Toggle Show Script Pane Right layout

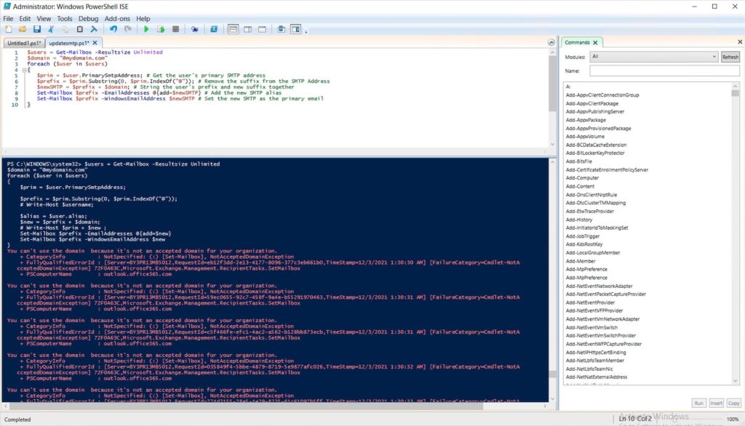pos(247,29)
